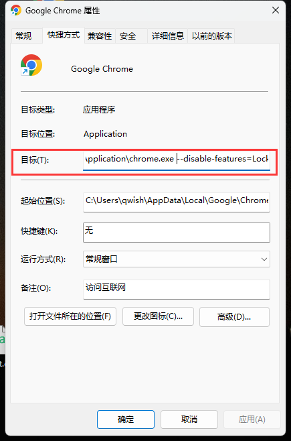Switch to the 以前的版本 tab
291x441 pixels.
(x=212, y=36)
